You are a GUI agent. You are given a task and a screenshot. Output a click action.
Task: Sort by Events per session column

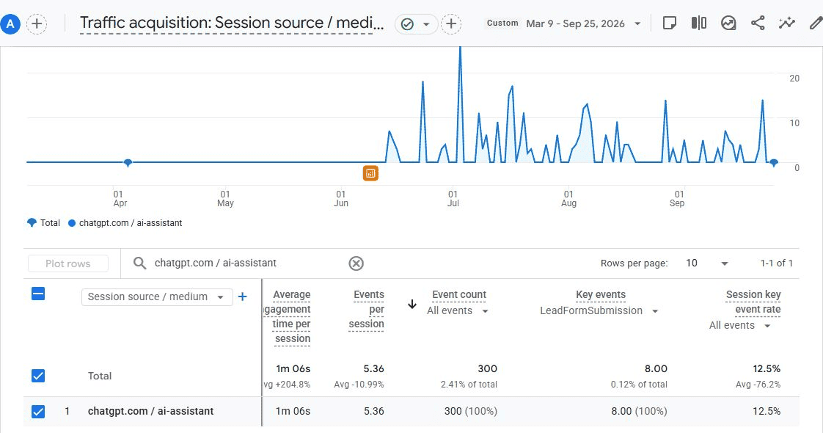(366, 309)
